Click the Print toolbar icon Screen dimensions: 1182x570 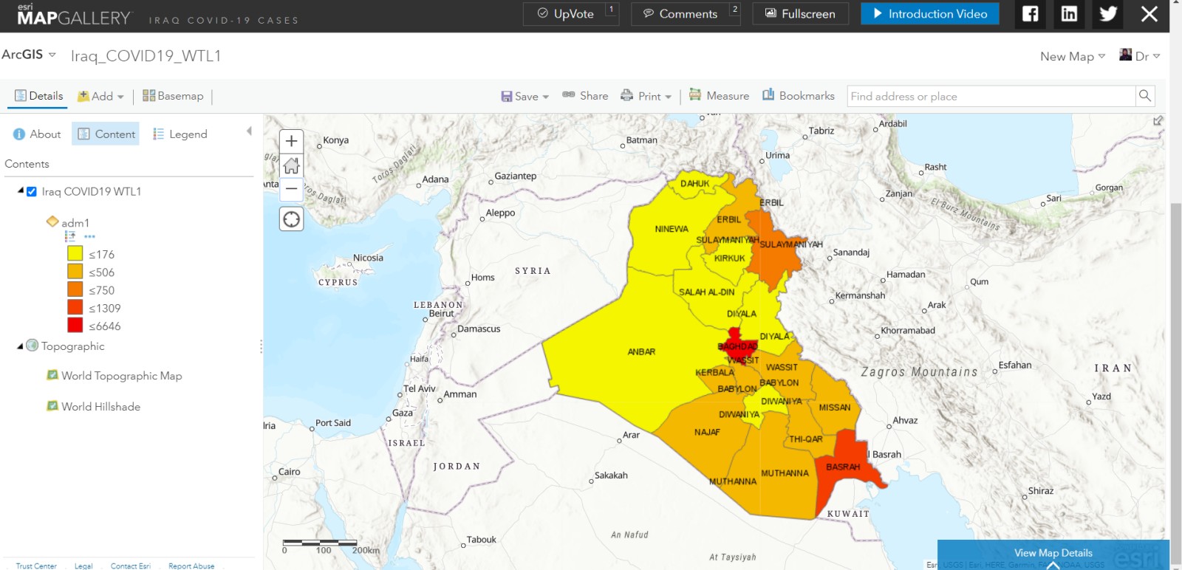[626, 95]
